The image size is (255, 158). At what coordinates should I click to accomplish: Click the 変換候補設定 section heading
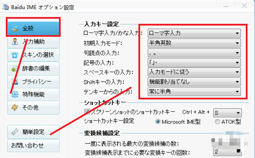tap(102, 133)
